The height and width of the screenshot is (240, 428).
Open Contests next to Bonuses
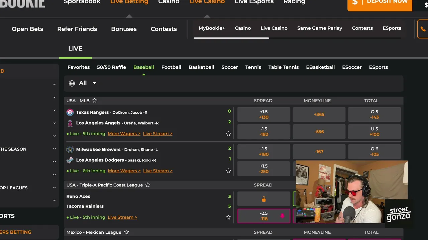(164, 29)
